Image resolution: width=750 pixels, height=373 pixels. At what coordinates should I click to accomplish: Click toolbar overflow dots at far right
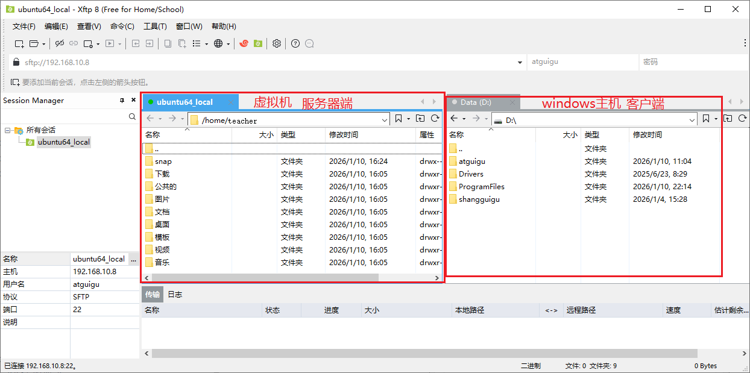(745, 43)
